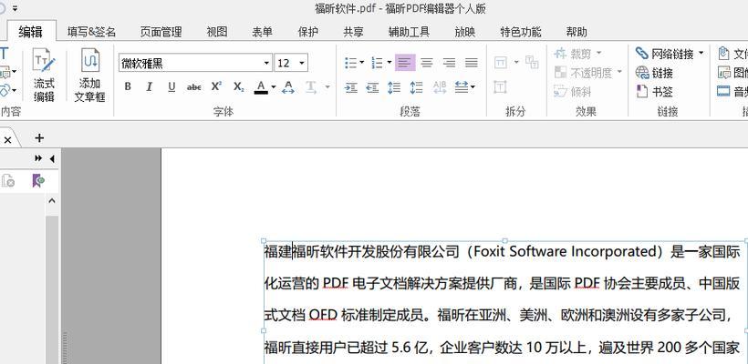This screenshot has width=748, height=364.
Task: Close the current document tab
Action: pos(7,140)
